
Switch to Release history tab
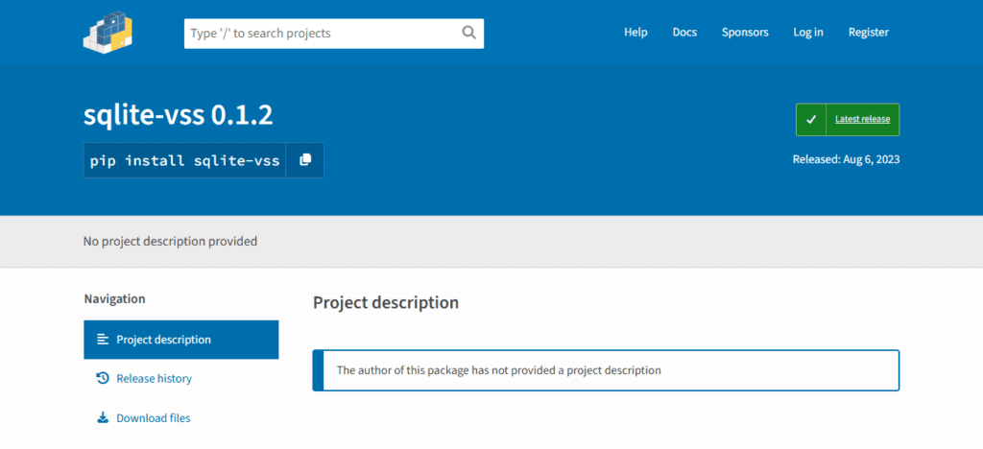[181, 378]
